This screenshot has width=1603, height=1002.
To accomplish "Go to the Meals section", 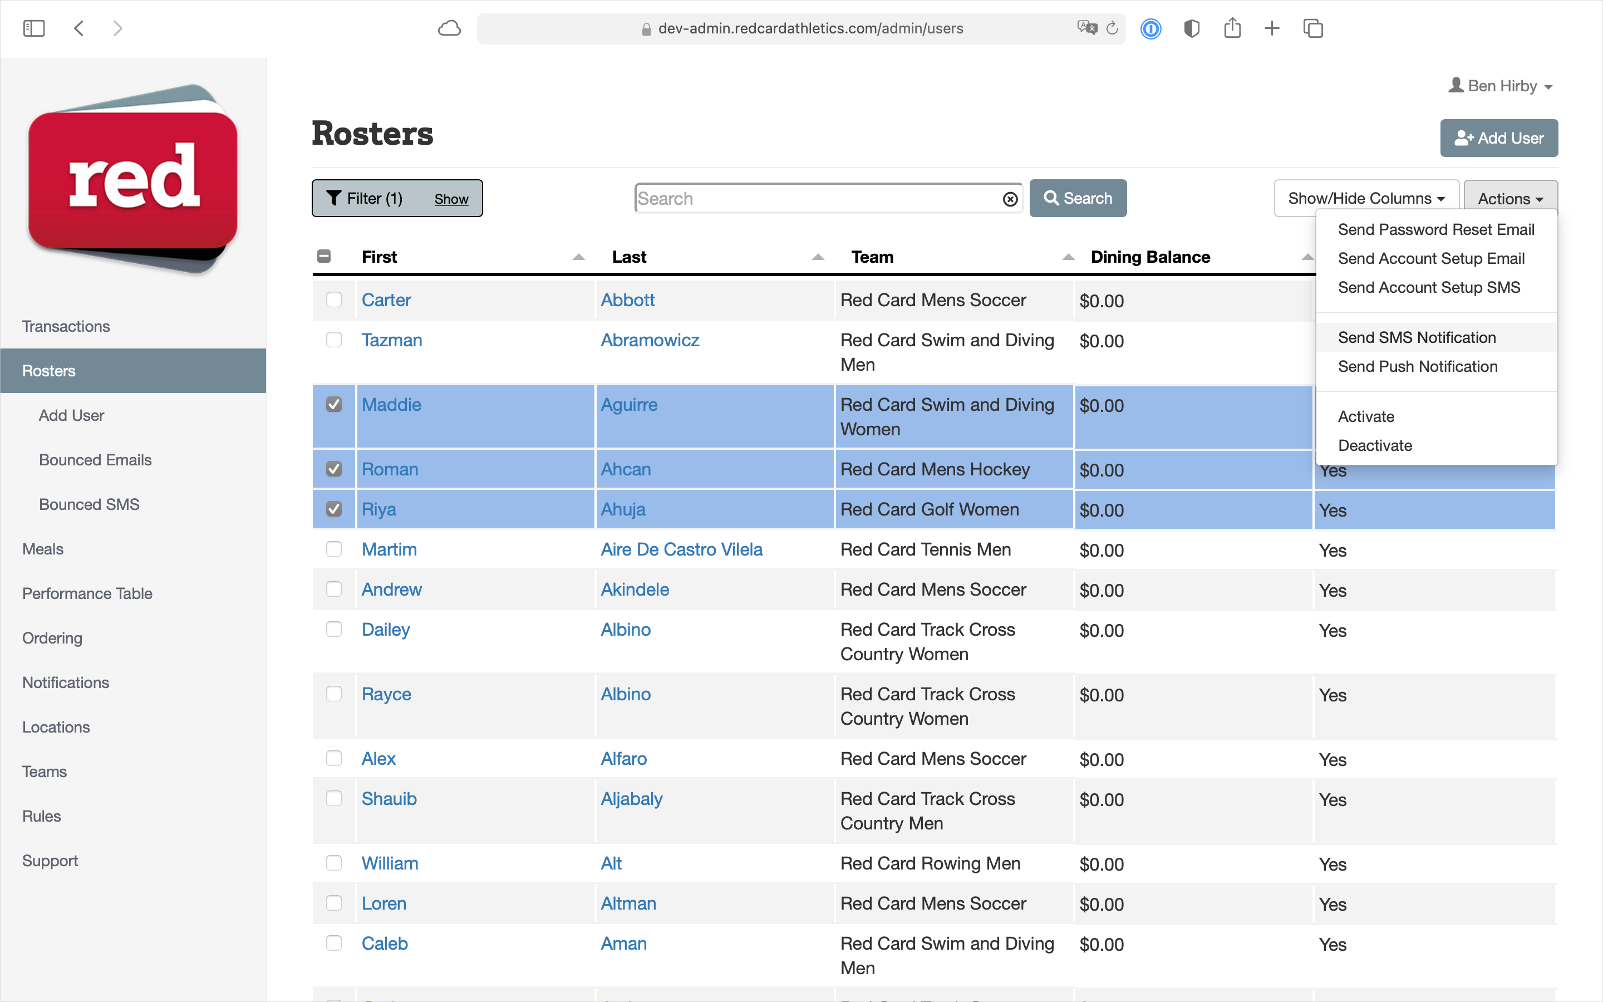I will click(43, 549).
